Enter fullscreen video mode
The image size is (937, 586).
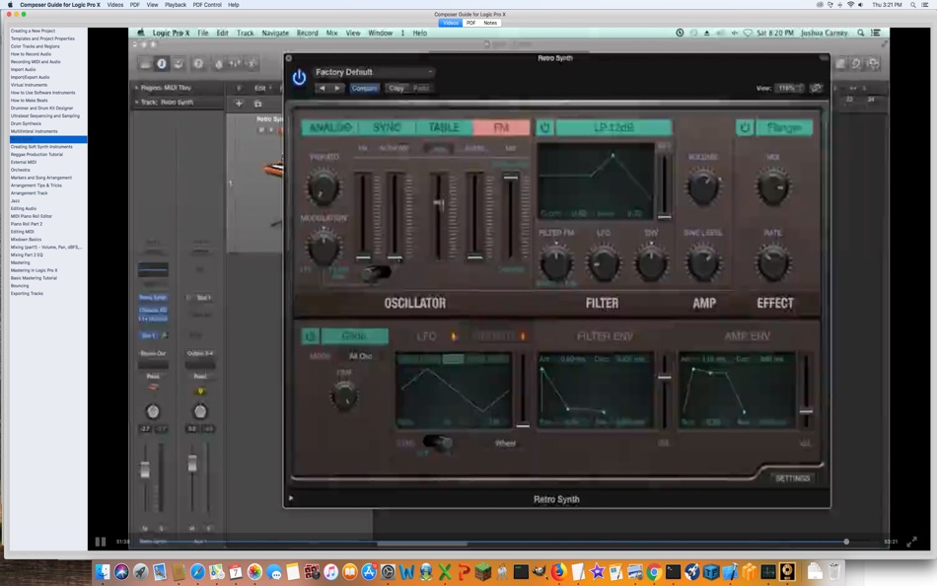tap(912, 542)
